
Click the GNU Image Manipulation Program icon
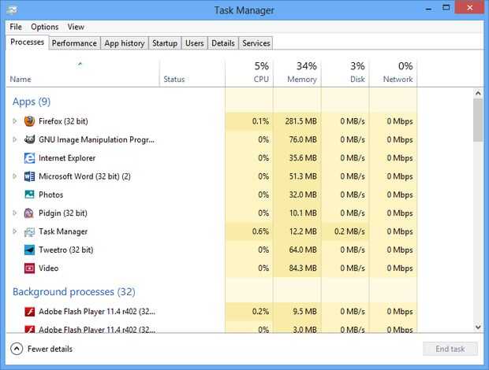click(x=29, y=139)
